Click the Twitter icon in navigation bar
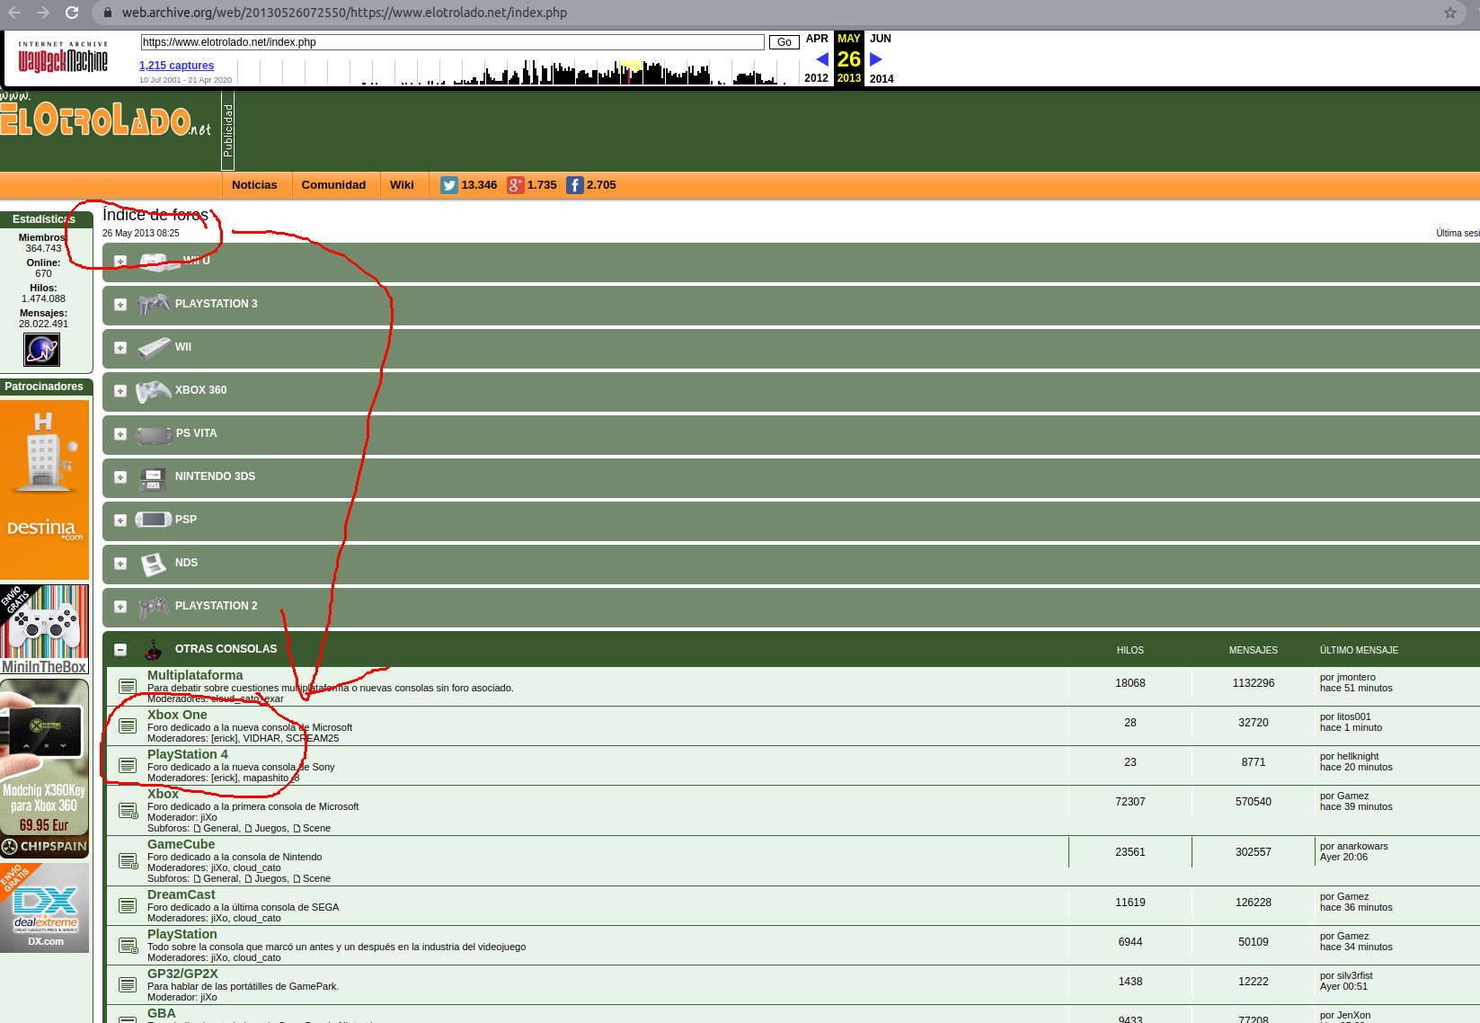This screenshot has width=1480, height=1023. click(448, 185)
